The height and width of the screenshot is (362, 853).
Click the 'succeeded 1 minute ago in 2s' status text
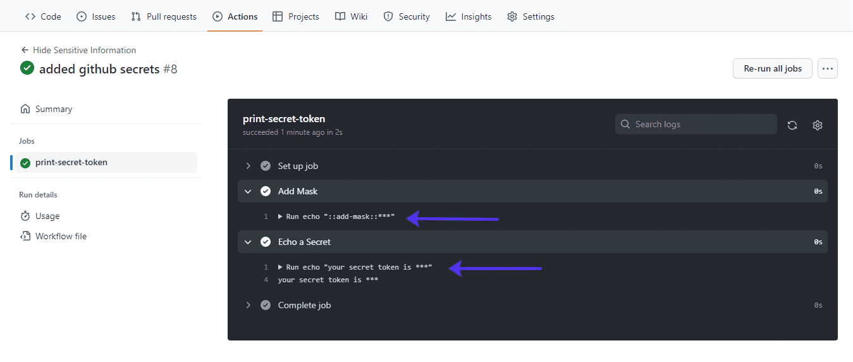[x=293, y=132]
